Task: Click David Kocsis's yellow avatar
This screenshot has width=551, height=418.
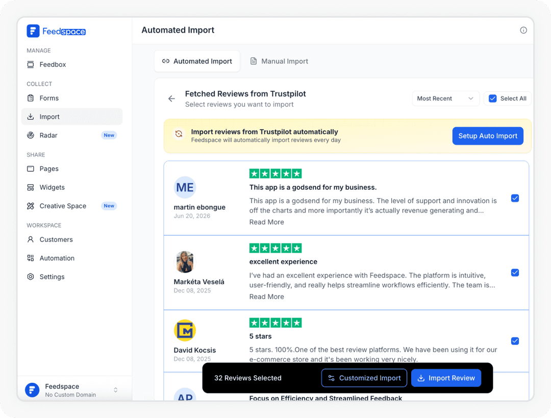Action: click(x=185, y=330)
